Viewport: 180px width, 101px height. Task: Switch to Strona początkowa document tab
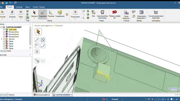[x=42, y=95]
